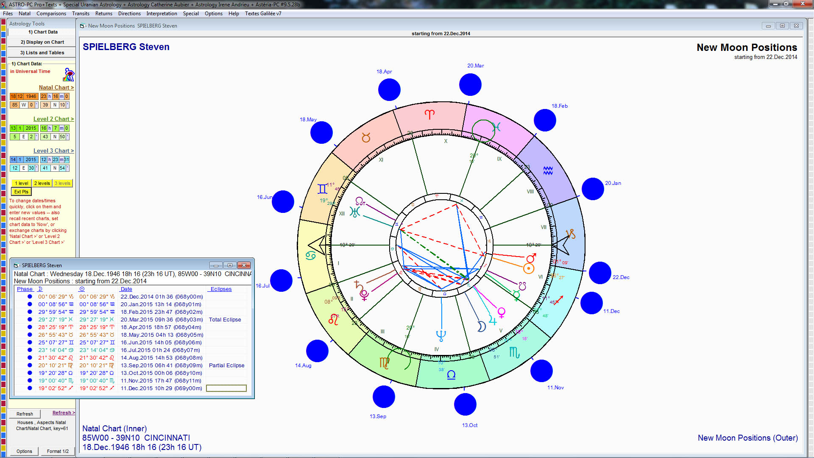Enable 2 levels chart display toggle
Viewport: 814px width, 458px height.
pos(42,183)
